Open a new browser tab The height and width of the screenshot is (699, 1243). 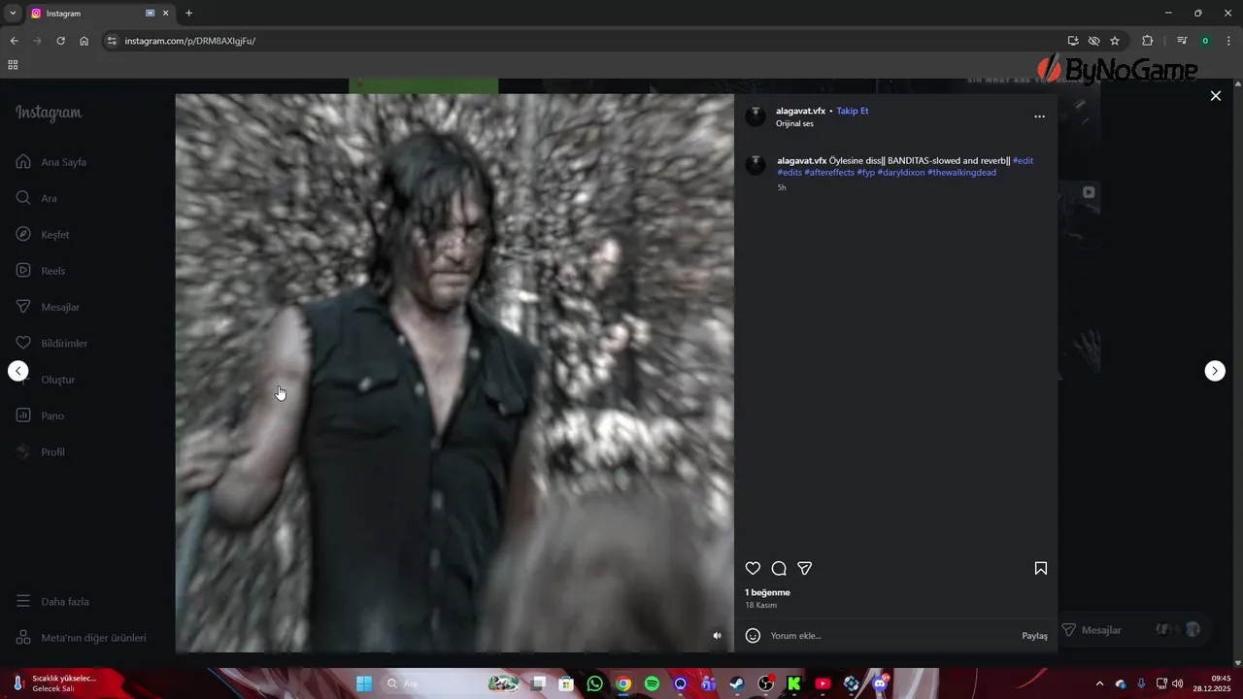point(188,14)
